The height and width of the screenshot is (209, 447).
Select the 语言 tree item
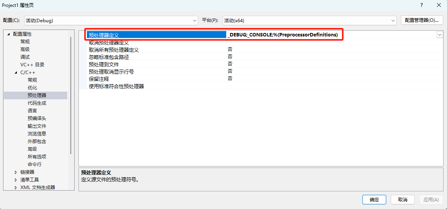click(x=32, y=111)
